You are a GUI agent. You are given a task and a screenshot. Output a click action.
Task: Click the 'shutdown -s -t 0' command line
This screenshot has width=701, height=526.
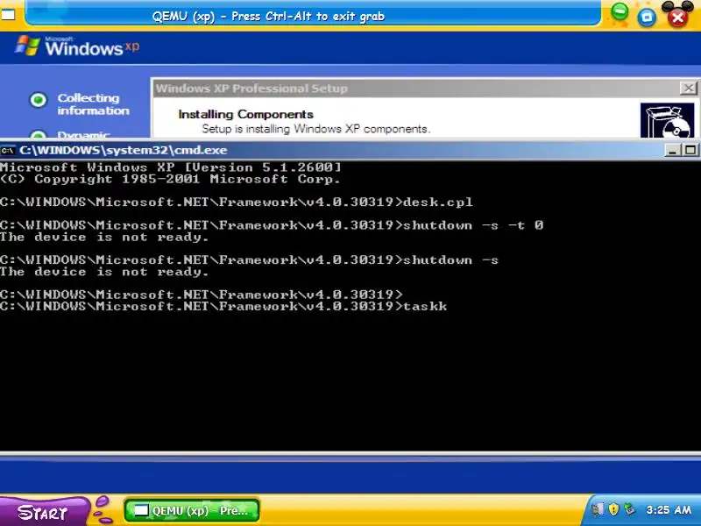click(x=272, y=225)
